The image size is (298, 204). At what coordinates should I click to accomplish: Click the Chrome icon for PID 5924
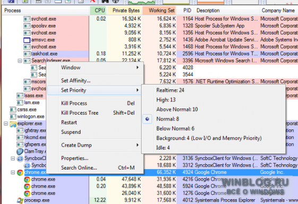tap(27, 186)
